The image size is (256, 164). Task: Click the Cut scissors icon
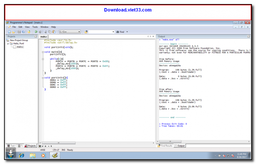(46, 32)
